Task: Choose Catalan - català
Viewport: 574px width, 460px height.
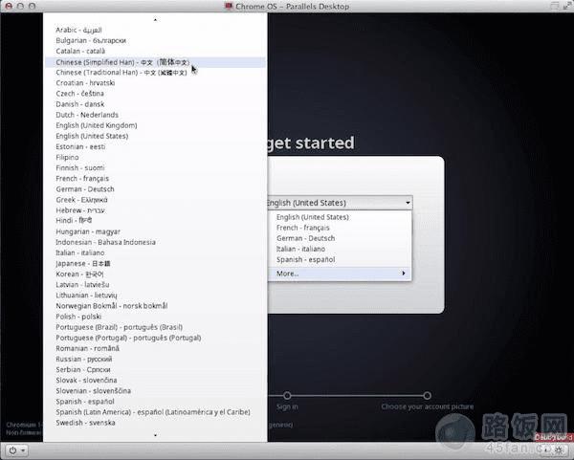Action: click(x=155, y=52)
